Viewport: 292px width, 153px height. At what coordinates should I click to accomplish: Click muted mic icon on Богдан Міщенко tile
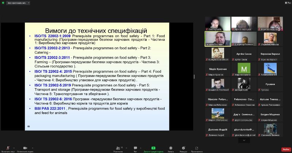(x=259, y=120)
